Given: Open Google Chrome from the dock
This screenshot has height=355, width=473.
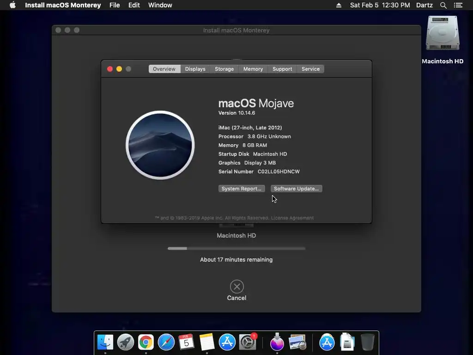Looking at the screenshot, I should (146, 342).
